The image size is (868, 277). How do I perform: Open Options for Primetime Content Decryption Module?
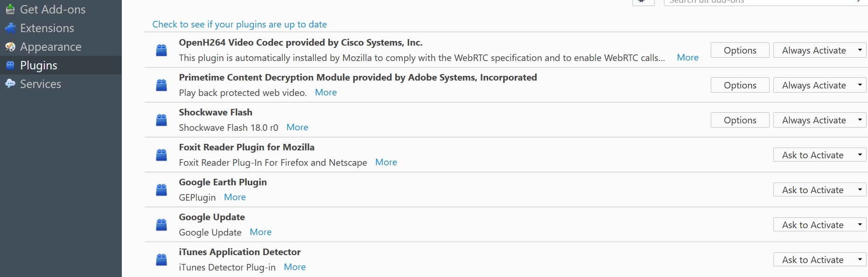(740, 85)
